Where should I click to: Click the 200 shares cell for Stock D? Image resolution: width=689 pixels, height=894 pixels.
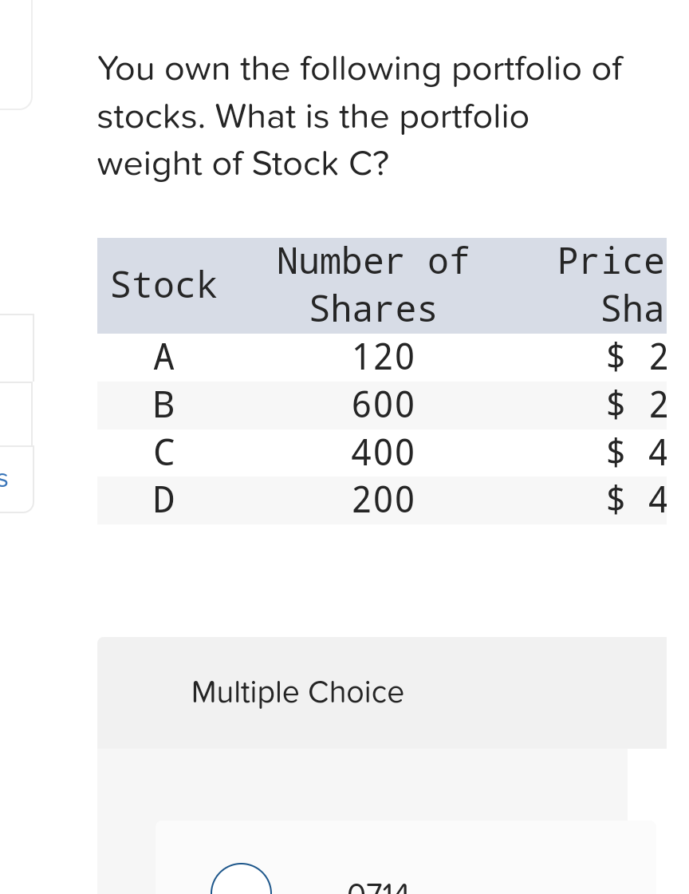[x=382, y=500]
